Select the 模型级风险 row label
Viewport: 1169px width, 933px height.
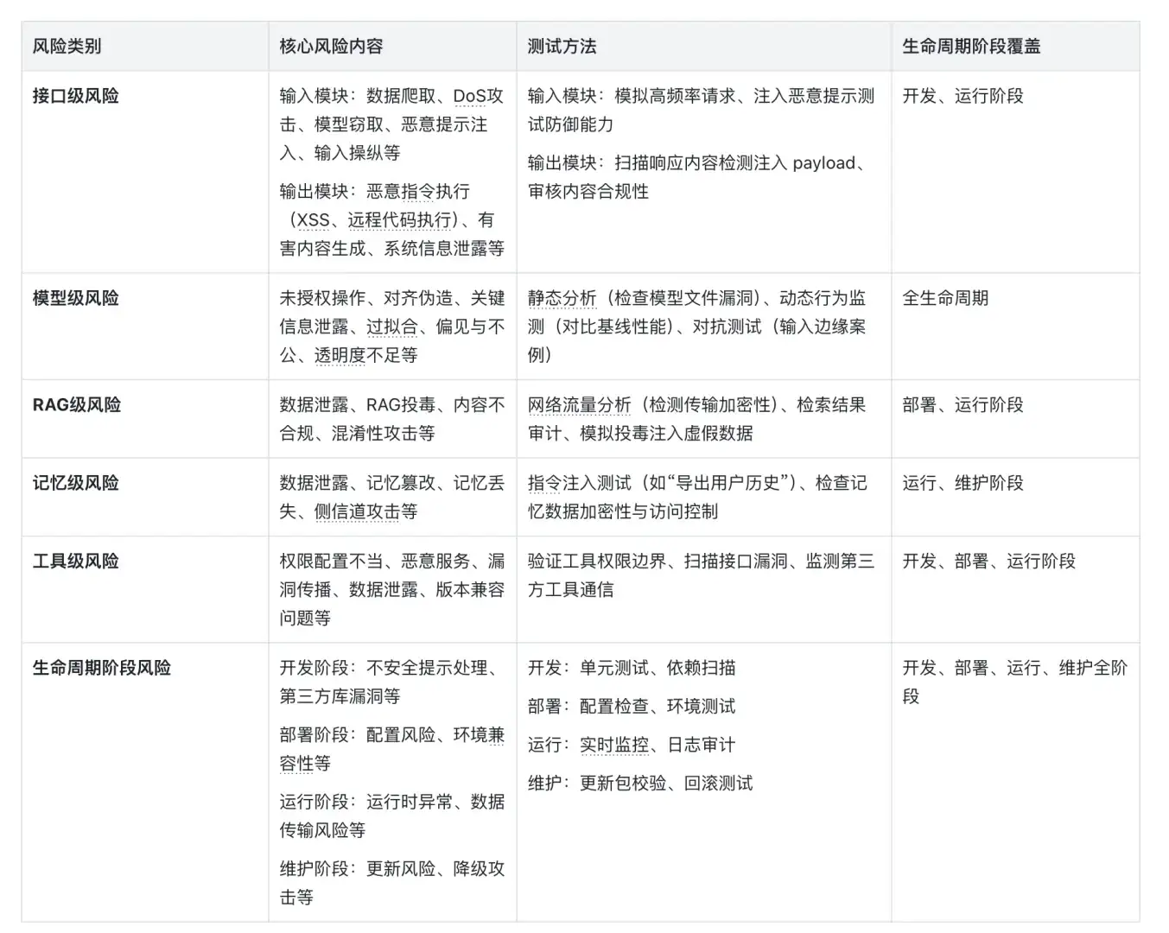[x=75, y=298]
